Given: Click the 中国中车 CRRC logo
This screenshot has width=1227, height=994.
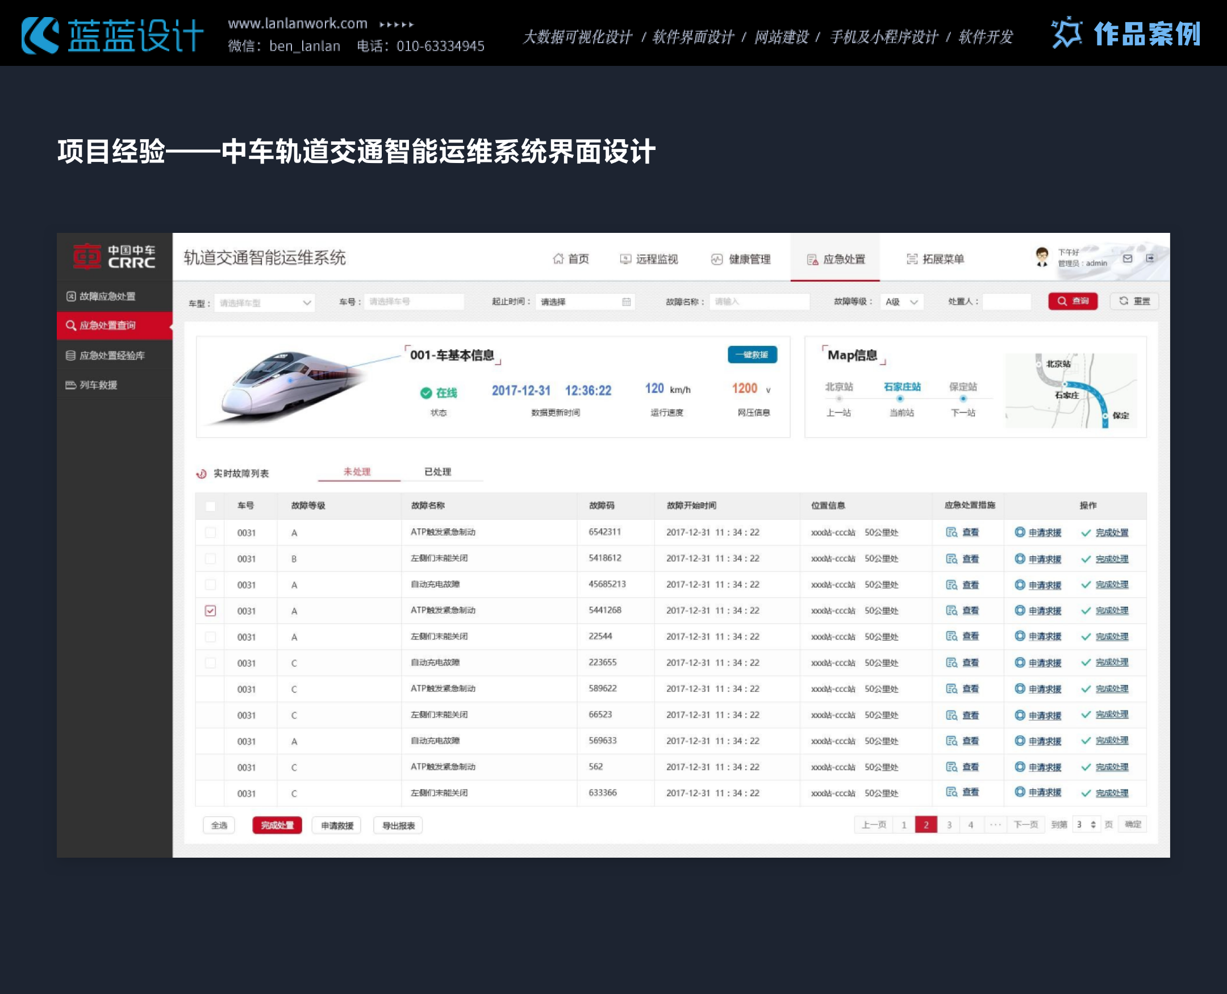Looking at the screenshot, I should click(x=114, y=257).
